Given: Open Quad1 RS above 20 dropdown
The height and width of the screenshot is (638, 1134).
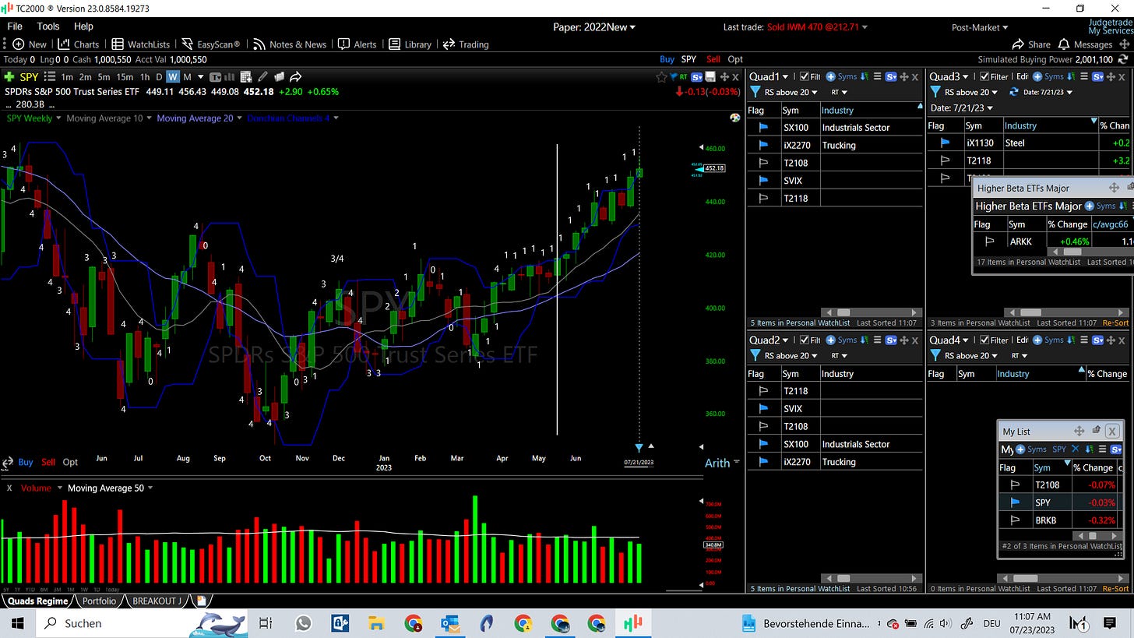Looking at the screenshot, I should [x=791, y=92].
